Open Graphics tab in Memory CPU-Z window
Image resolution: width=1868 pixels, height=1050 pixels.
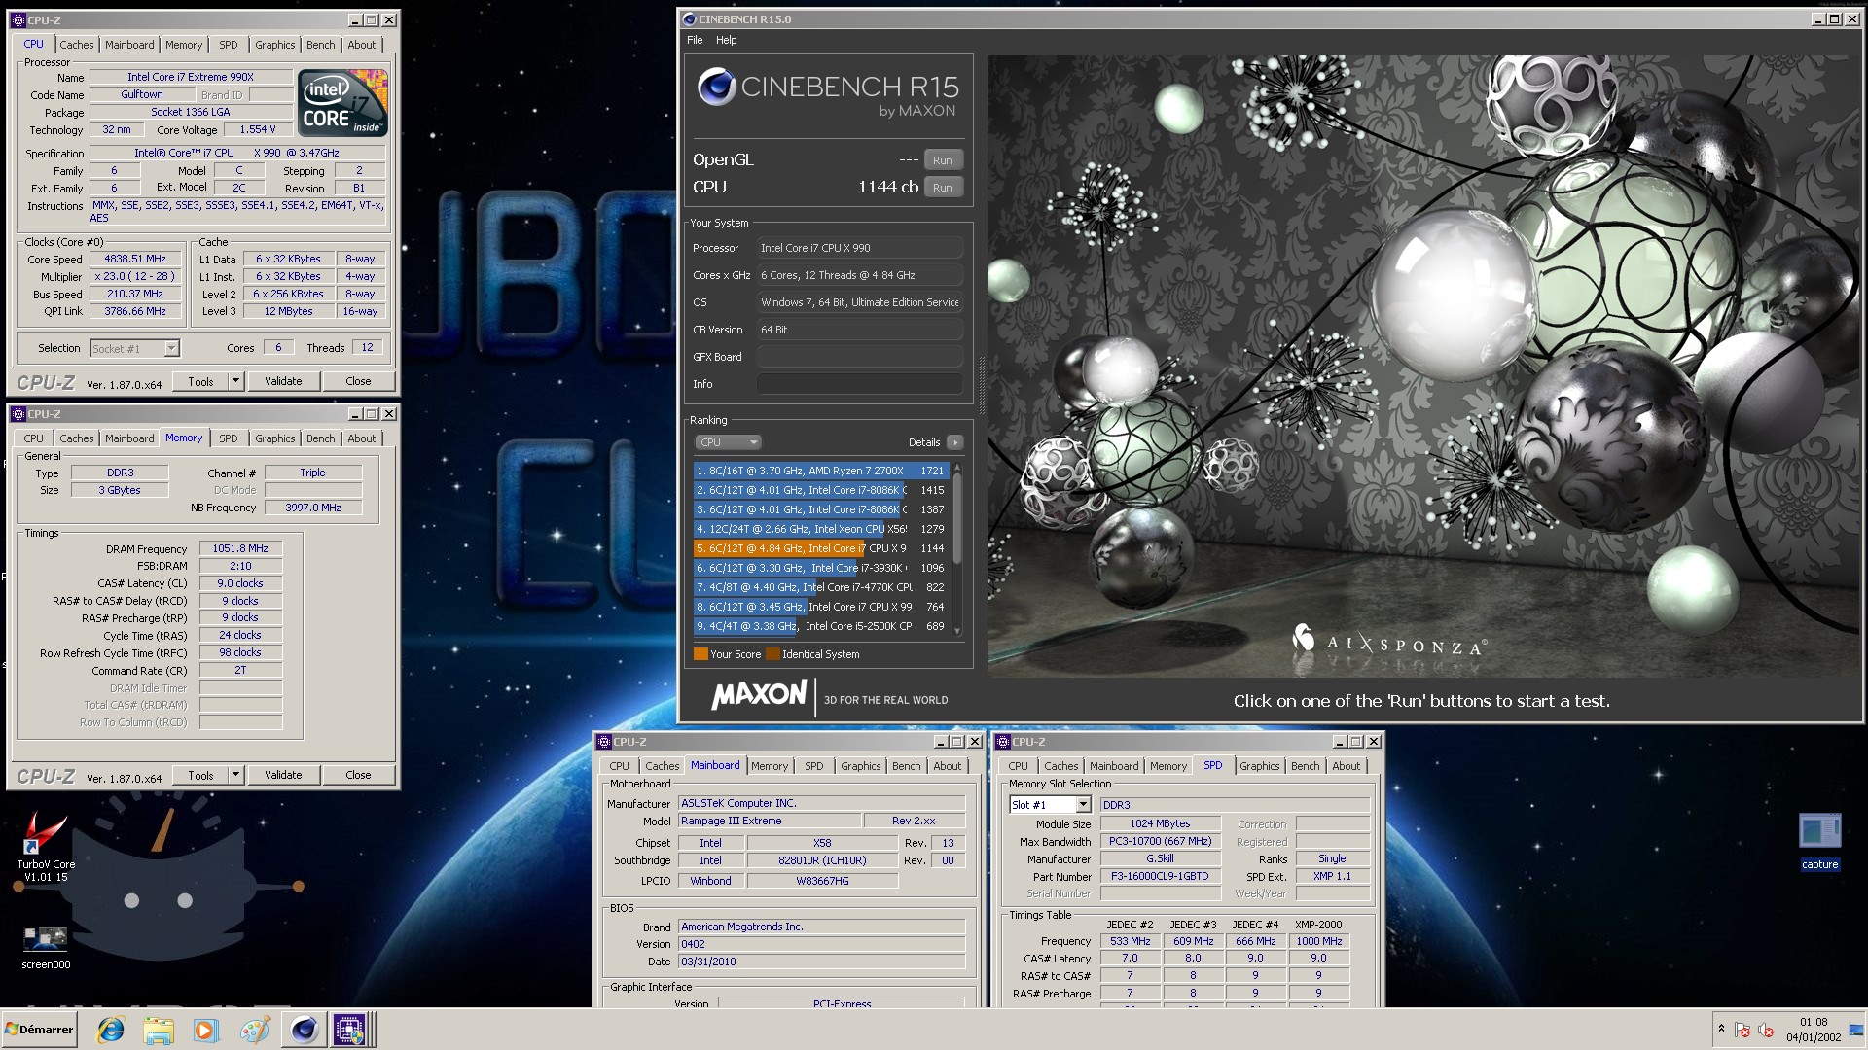click(275, 438)
